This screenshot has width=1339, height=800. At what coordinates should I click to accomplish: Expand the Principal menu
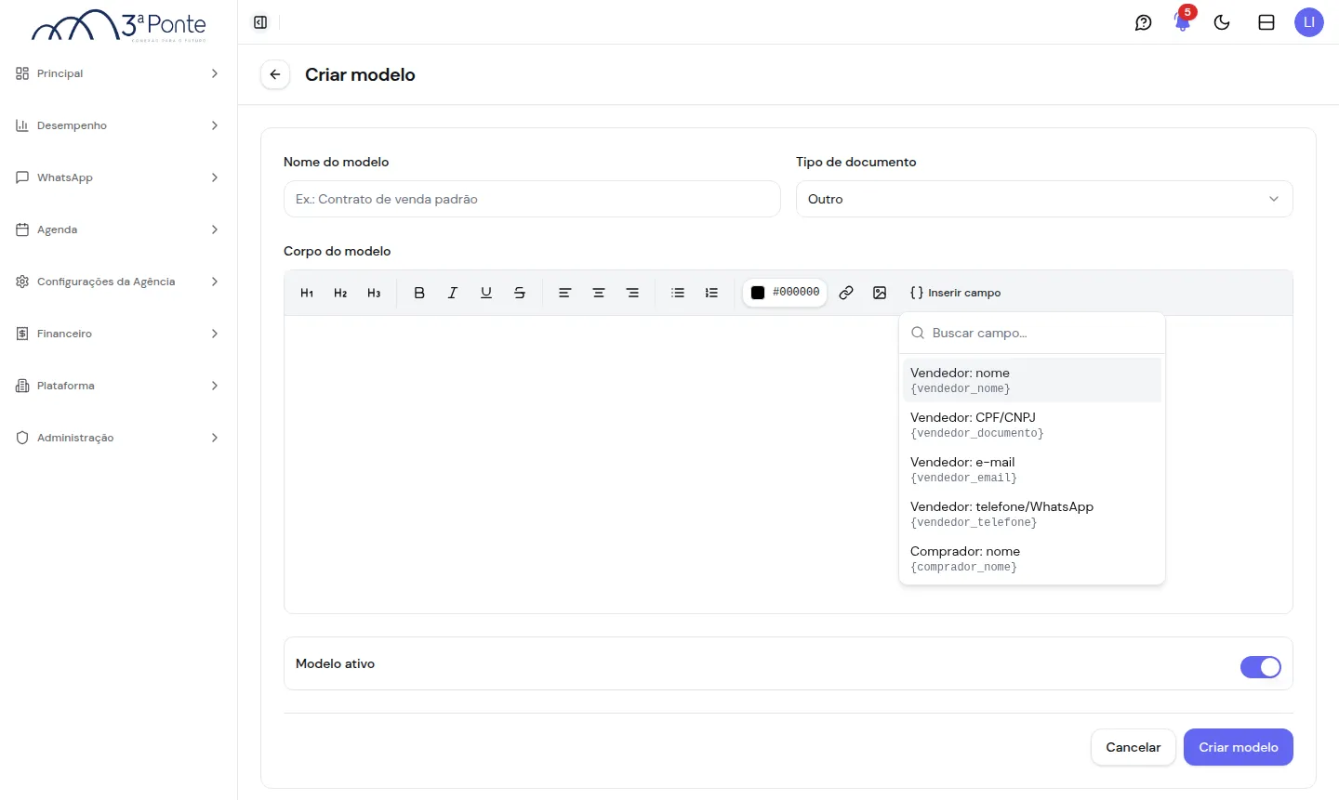click(x=118, y=73)
